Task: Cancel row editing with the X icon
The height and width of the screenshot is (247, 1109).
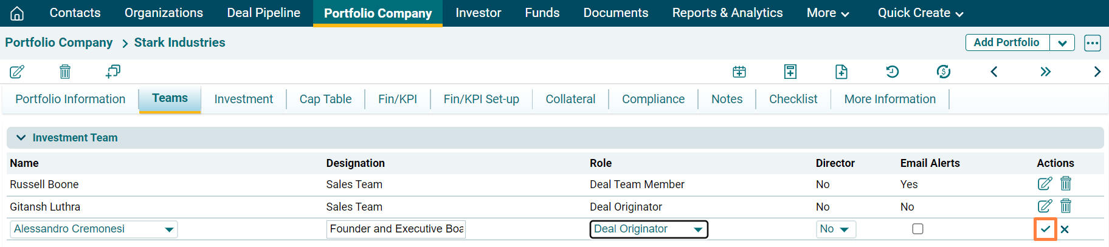Action: [1065, 229]
